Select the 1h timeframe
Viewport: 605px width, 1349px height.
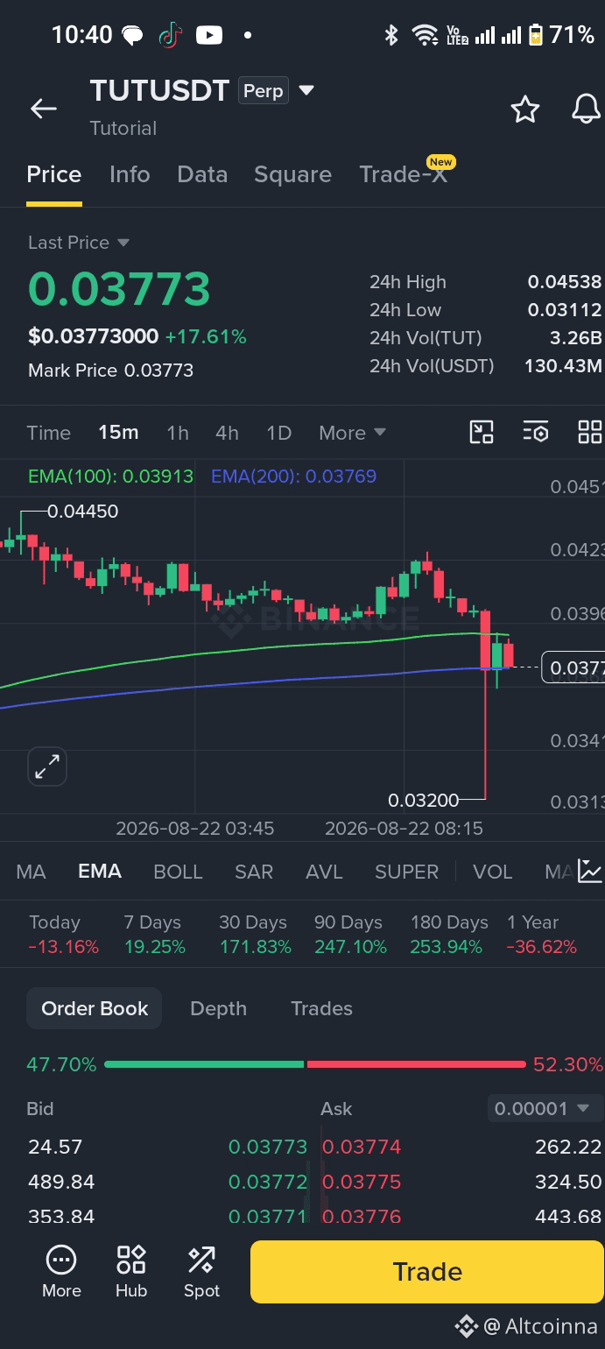click(178, 433)
